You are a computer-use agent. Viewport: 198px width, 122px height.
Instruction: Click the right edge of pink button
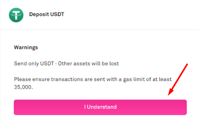(x=186, y=107)
